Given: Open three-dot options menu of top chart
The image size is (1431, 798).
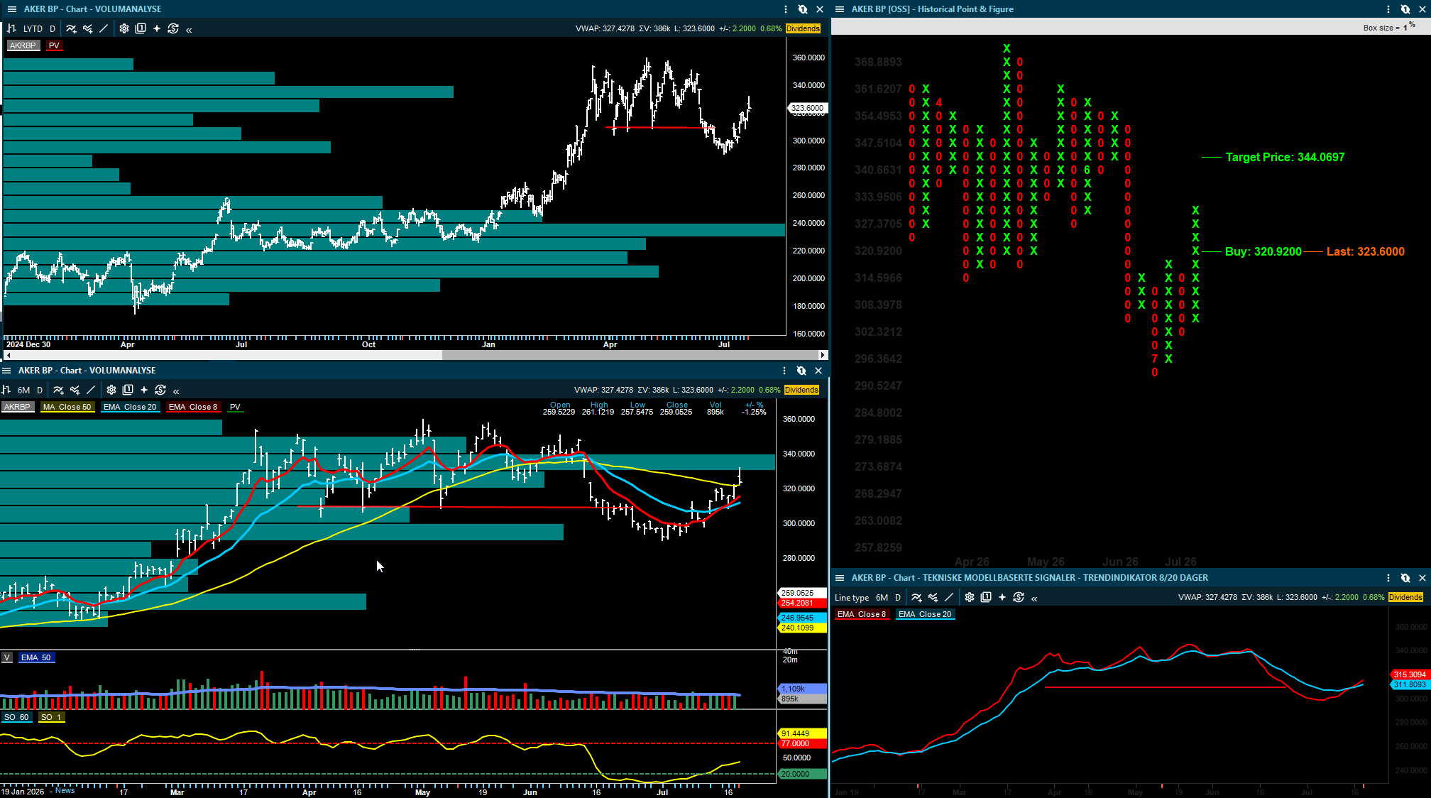Looking at the screenshot, I should (786, 9).
